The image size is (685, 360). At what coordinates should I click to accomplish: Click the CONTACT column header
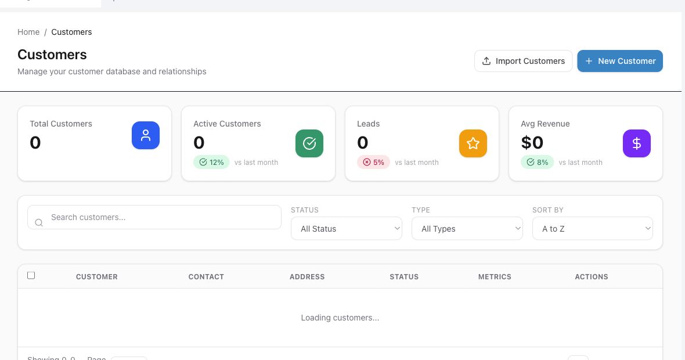206,276
